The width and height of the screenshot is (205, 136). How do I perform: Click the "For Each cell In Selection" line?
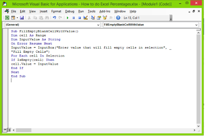click(38, 56)
